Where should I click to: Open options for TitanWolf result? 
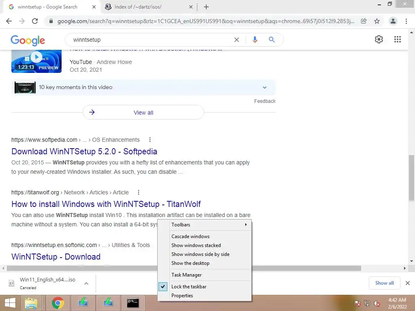tap(139, 192)
